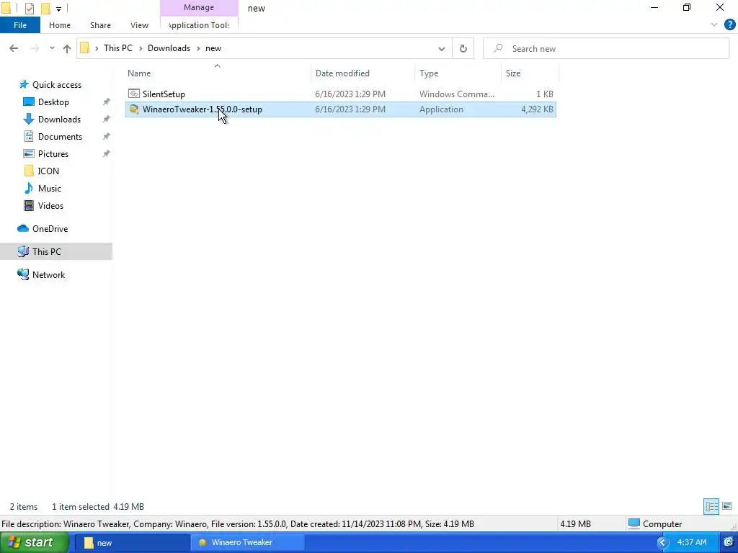Image resolution: width=738 pixels, height=553 pixels.
Task: Open the File ribbon tab
Action: coord(20,25)
